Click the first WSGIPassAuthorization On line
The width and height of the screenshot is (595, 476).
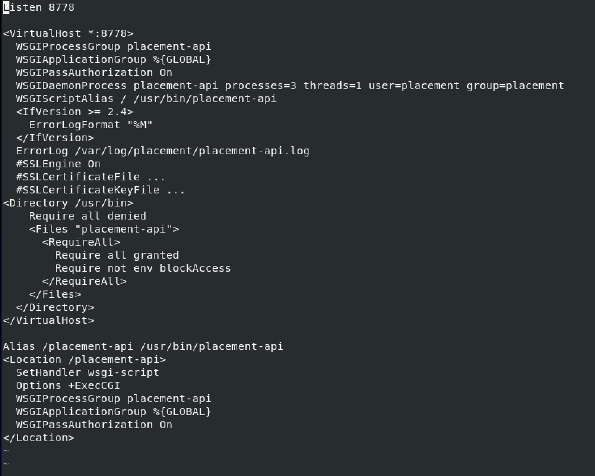(94, 72)
